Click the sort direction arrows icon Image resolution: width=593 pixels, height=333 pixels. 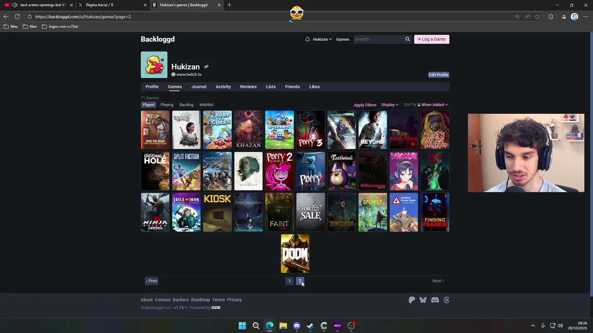[x=419, y=105]
